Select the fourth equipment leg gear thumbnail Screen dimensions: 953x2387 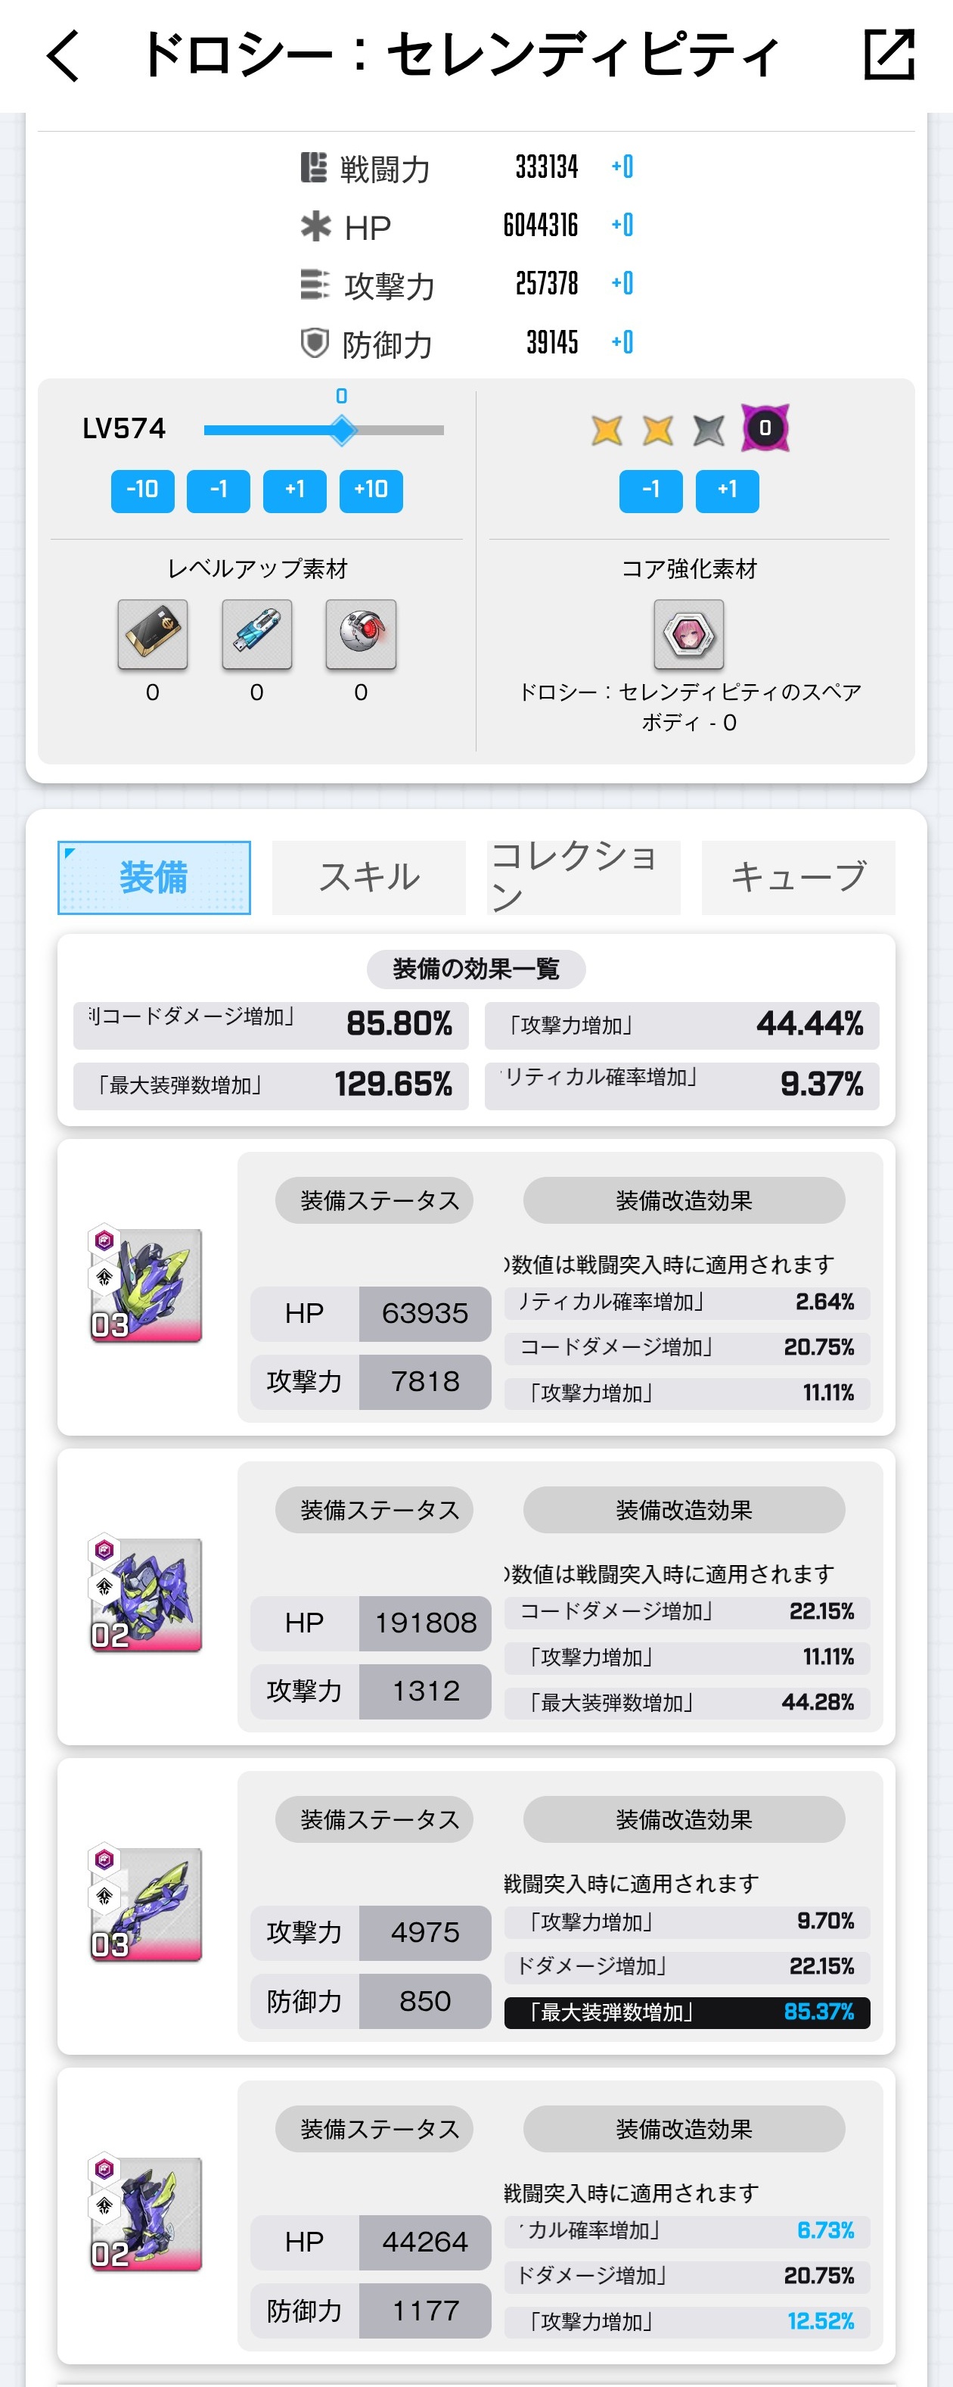[146, 2214]
